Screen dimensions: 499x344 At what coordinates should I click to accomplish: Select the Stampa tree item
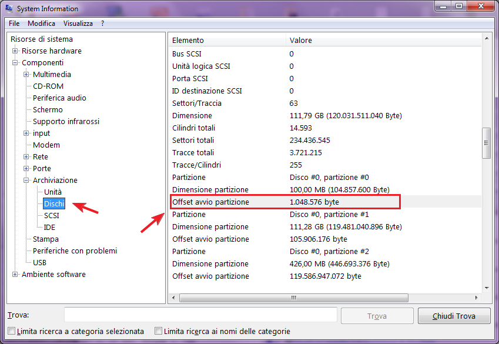click(46, 239)
